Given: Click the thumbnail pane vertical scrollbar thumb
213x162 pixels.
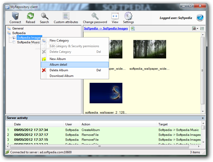Looking at the screenshot, I should (203, 70).
